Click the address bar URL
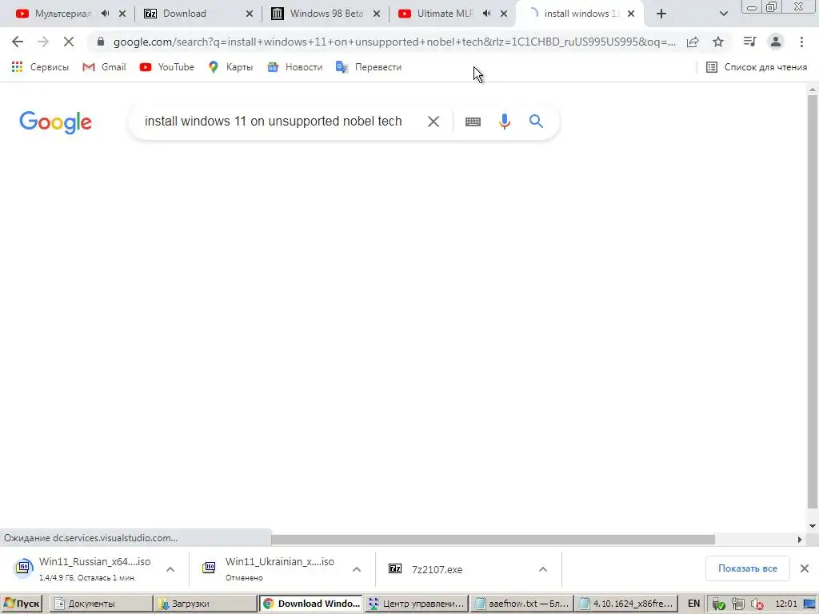Viewport: 819px width, 614px height. coord(394,42)
